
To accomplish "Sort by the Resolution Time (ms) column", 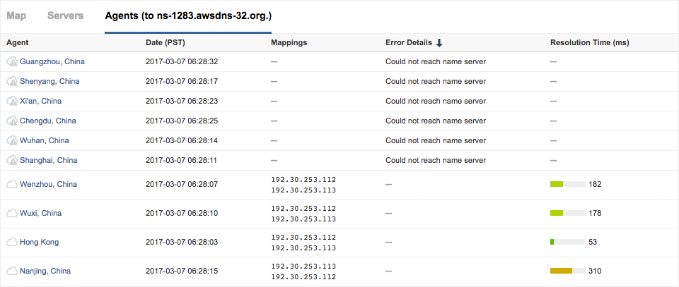I will [589, 43].
